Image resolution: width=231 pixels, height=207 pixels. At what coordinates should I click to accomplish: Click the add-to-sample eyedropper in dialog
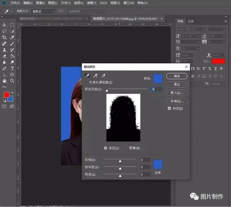click(x=96, y=76)
